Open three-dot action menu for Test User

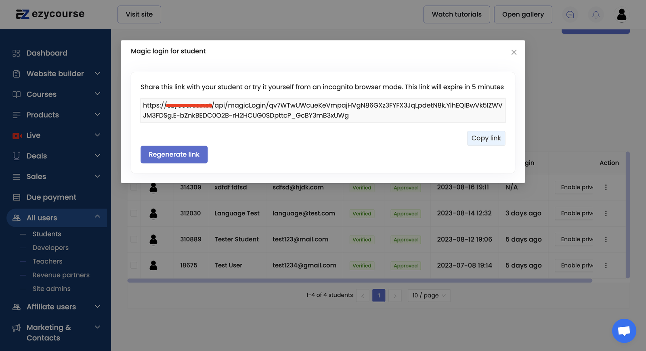606,265
